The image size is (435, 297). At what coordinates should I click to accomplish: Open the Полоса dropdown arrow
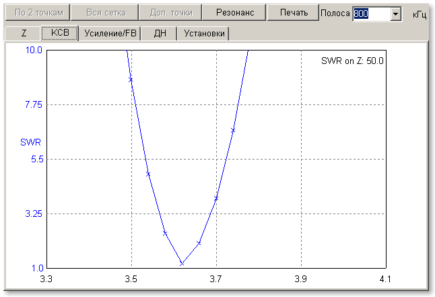coord(395,13)
